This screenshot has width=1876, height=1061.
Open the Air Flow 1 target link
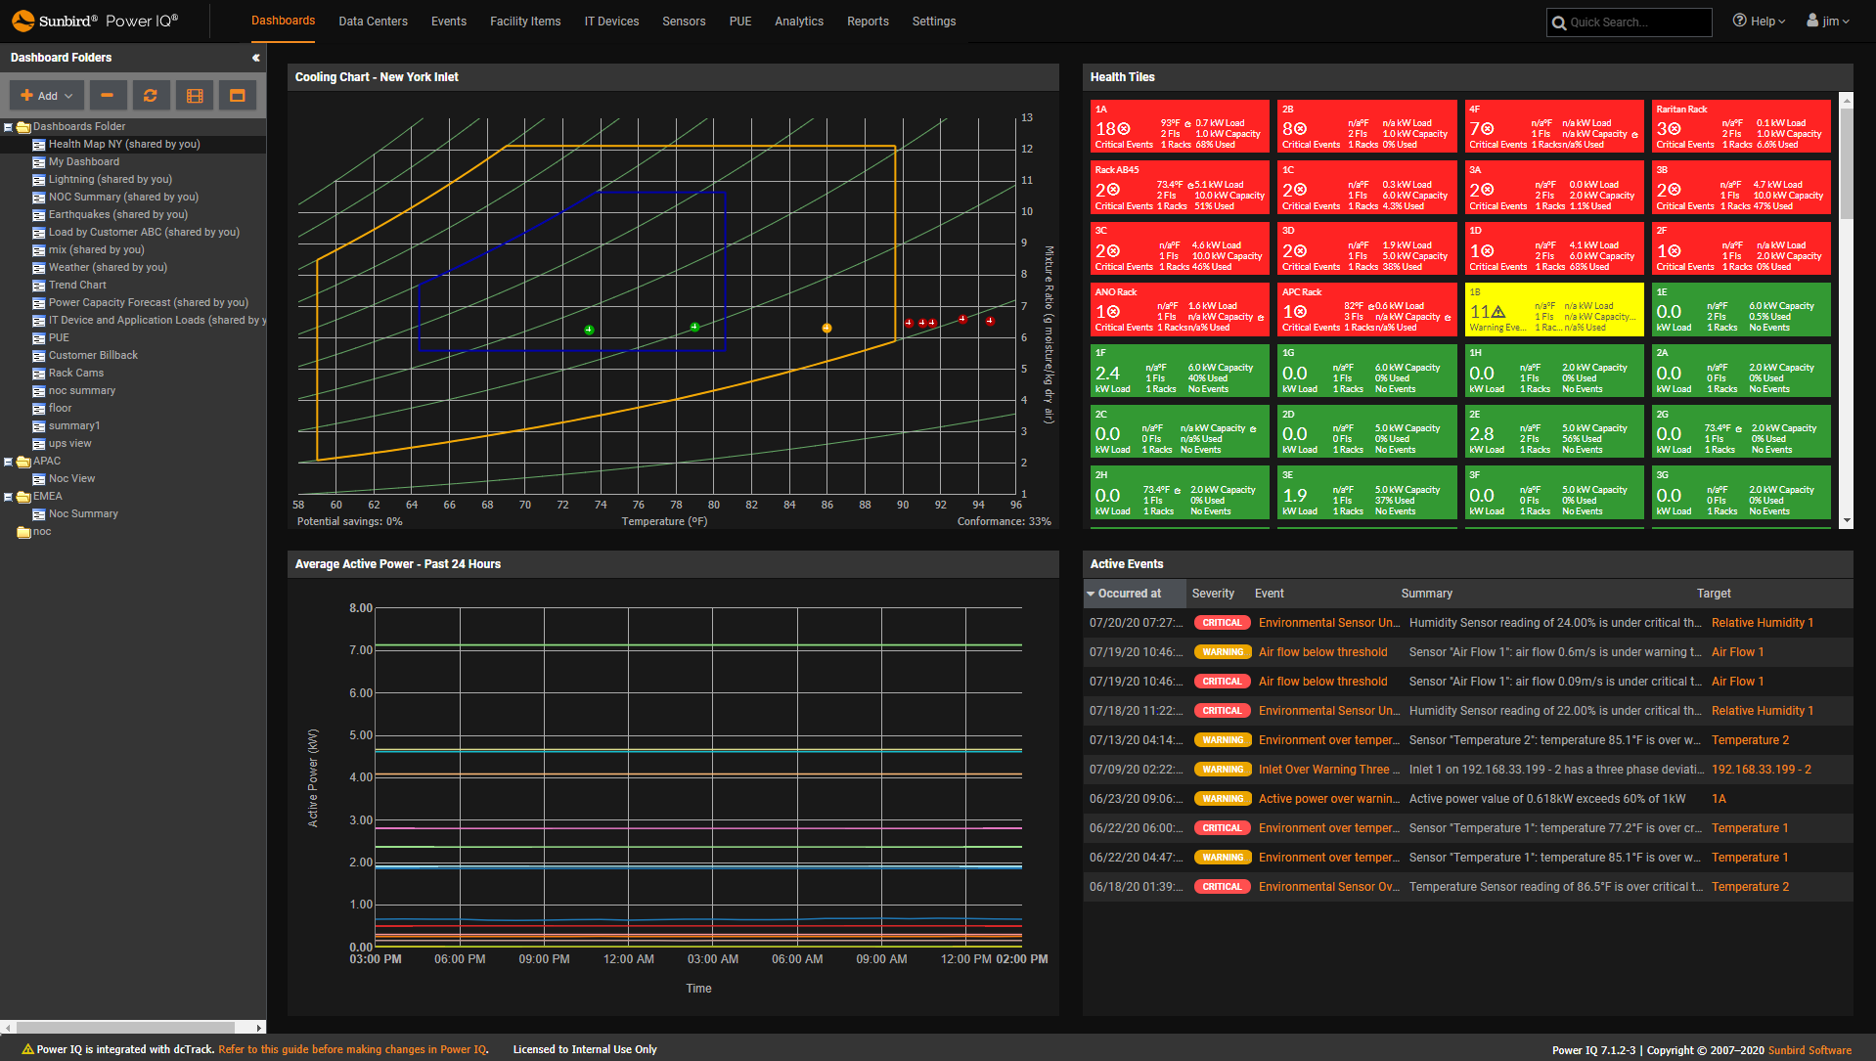(x=1737, y=651)
